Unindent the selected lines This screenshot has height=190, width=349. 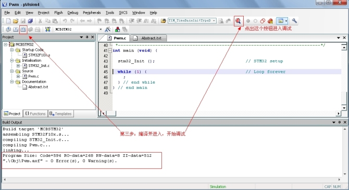(x=139, y=21)
